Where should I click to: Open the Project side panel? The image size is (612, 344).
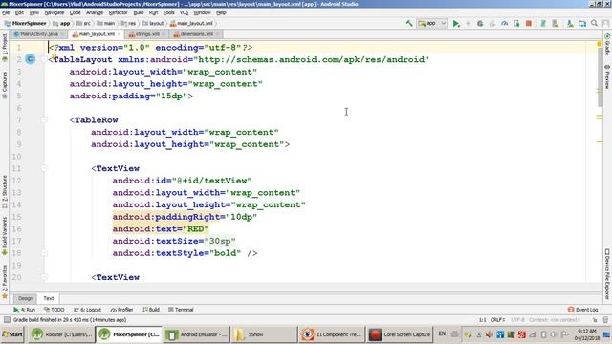(x=5, y=48)
